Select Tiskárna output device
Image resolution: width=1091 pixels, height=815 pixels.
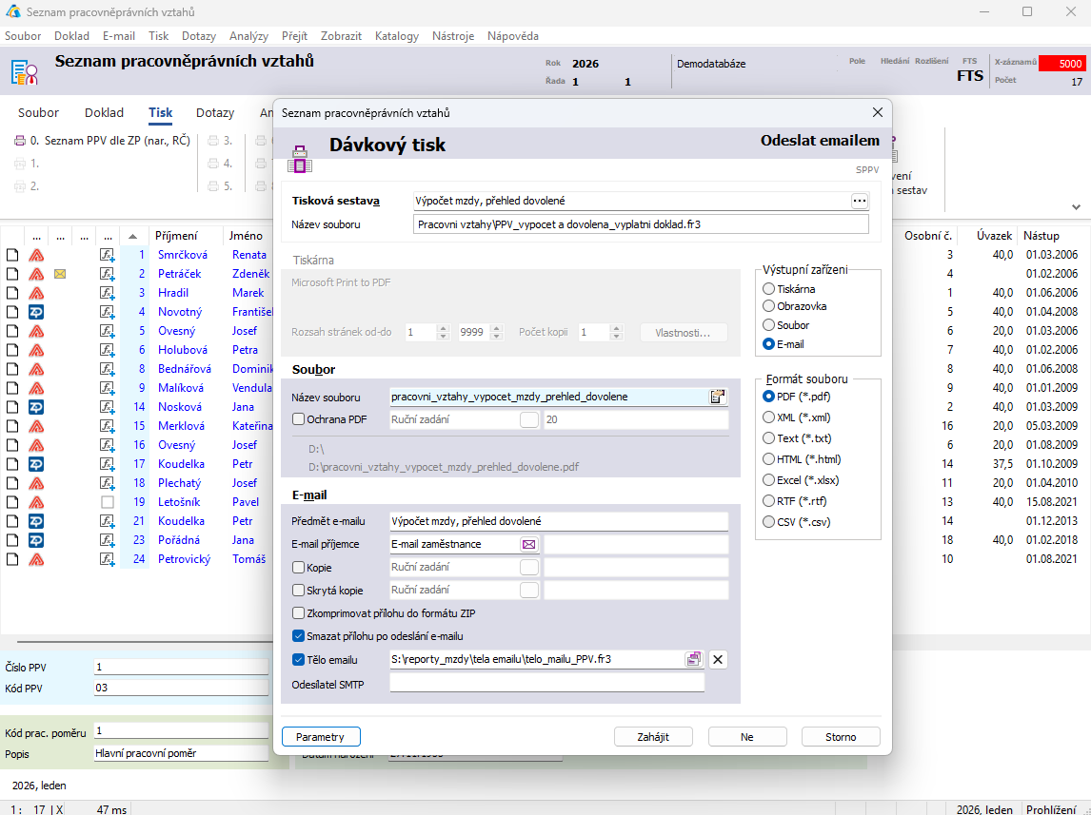click(768, 288)
